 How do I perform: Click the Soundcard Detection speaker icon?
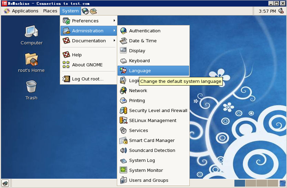click(123, 150)
